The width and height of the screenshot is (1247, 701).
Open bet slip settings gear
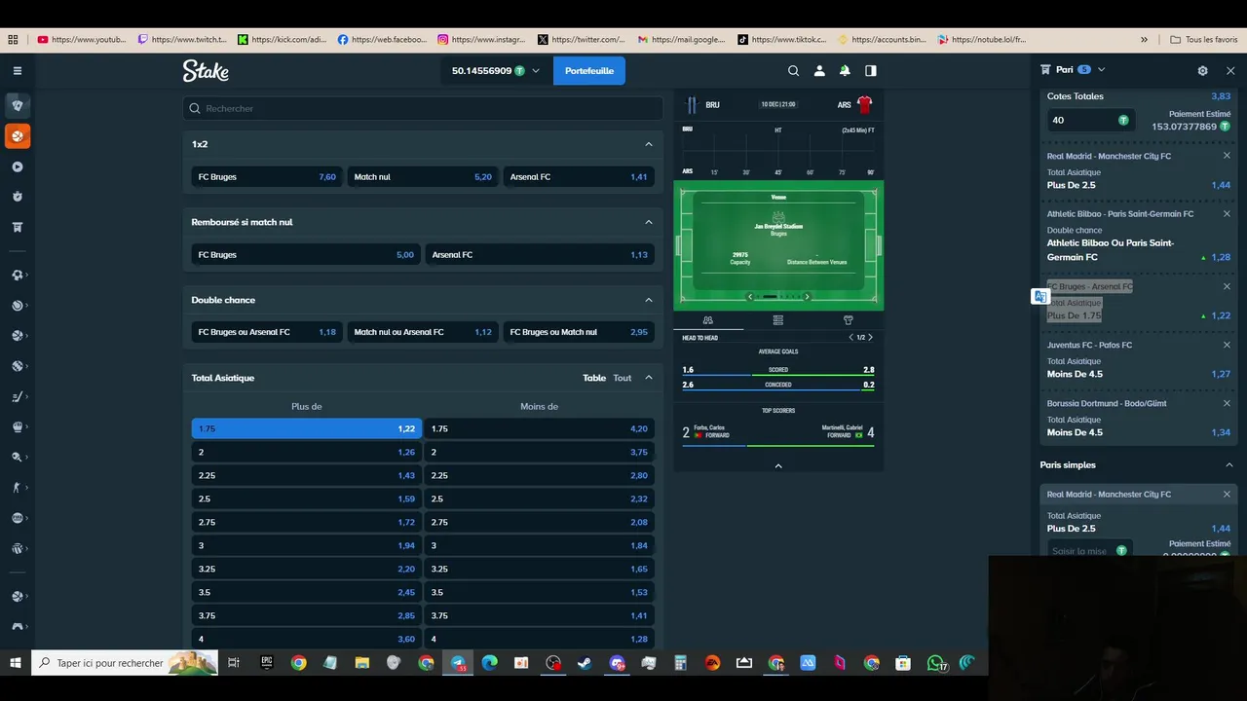[x=1202, y=70]
